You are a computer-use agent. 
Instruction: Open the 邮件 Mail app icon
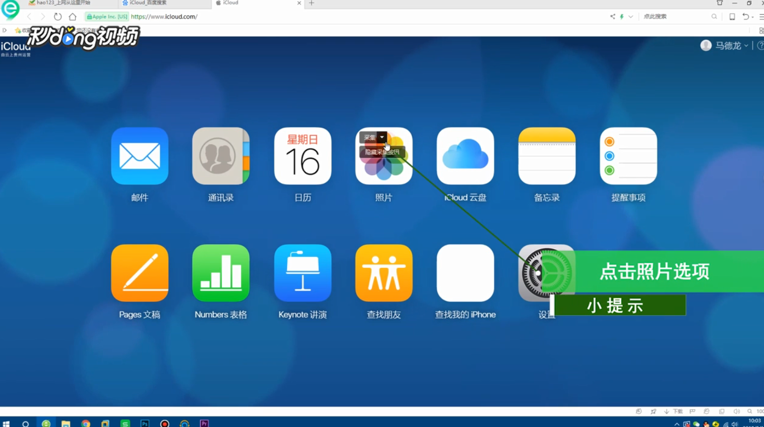click(x=139, y=155)
